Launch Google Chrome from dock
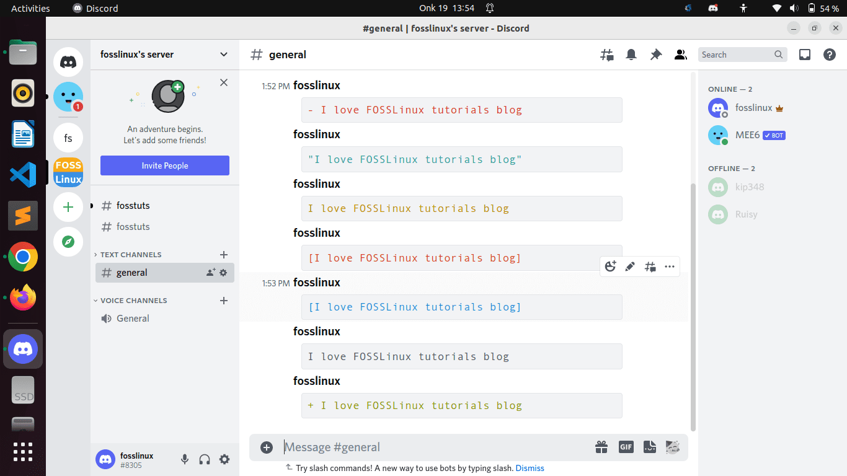The image size is (847, 476). pos(23,257)
